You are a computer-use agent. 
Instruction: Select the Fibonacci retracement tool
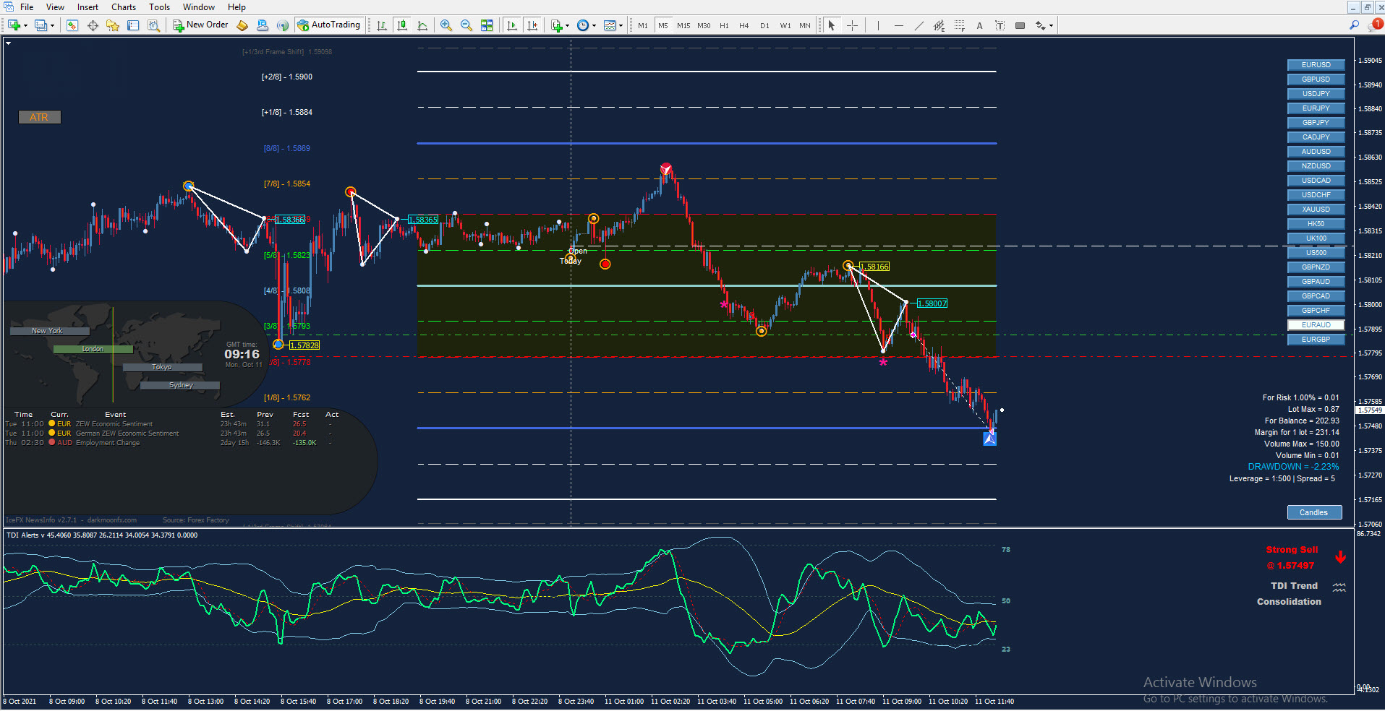tap(959, 25)
